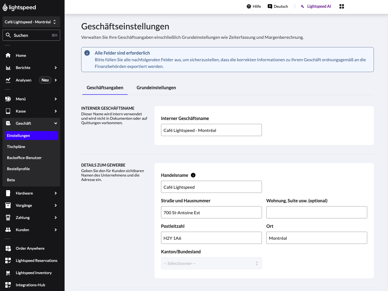Open Backoffice-Benutzer in the sidebar
The width and height of the screenshot is (388, 291).
31,158
